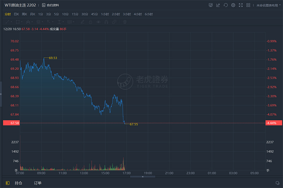Click the 67.58 current price label
The height and width of the screenshot is (188, 283).
coord(11,123)
